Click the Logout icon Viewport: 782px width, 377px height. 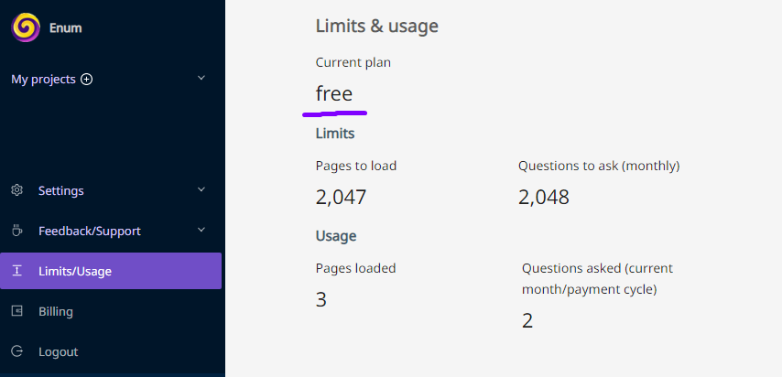point(17,351)
